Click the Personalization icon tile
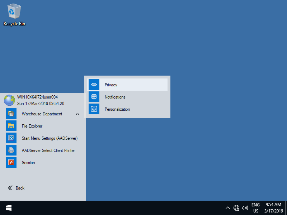The width and height of the screenshot is (287, 215). point(94,109)
